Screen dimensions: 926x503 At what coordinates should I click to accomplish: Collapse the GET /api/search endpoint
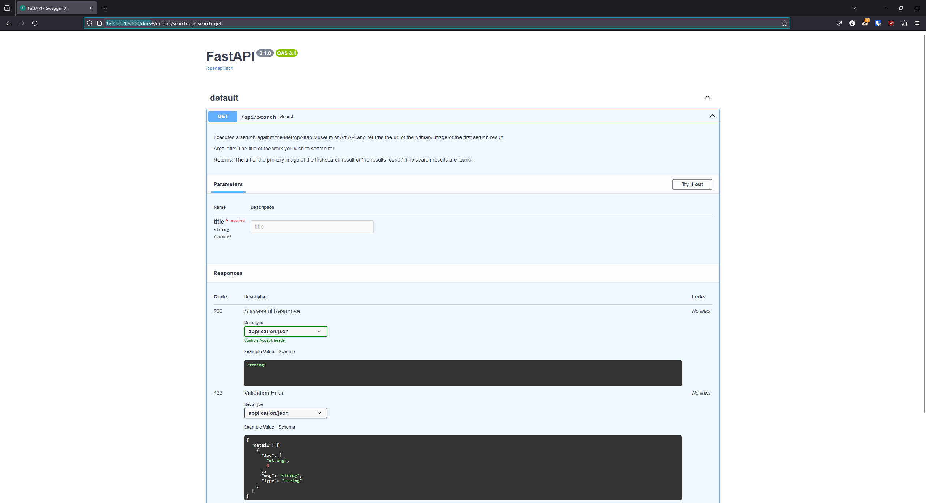click(712, 116)
